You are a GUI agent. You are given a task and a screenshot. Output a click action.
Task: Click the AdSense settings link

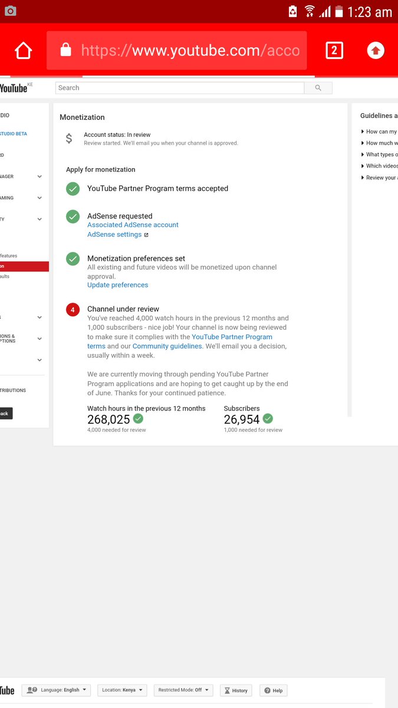click(114, 234)
